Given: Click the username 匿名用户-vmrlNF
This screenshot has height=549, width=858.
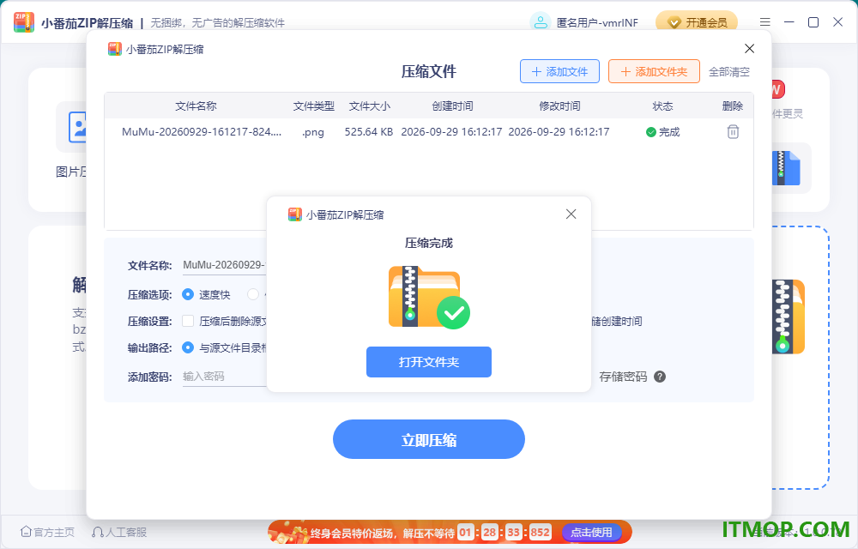Looking at the screenshot, I should (597, 23).
